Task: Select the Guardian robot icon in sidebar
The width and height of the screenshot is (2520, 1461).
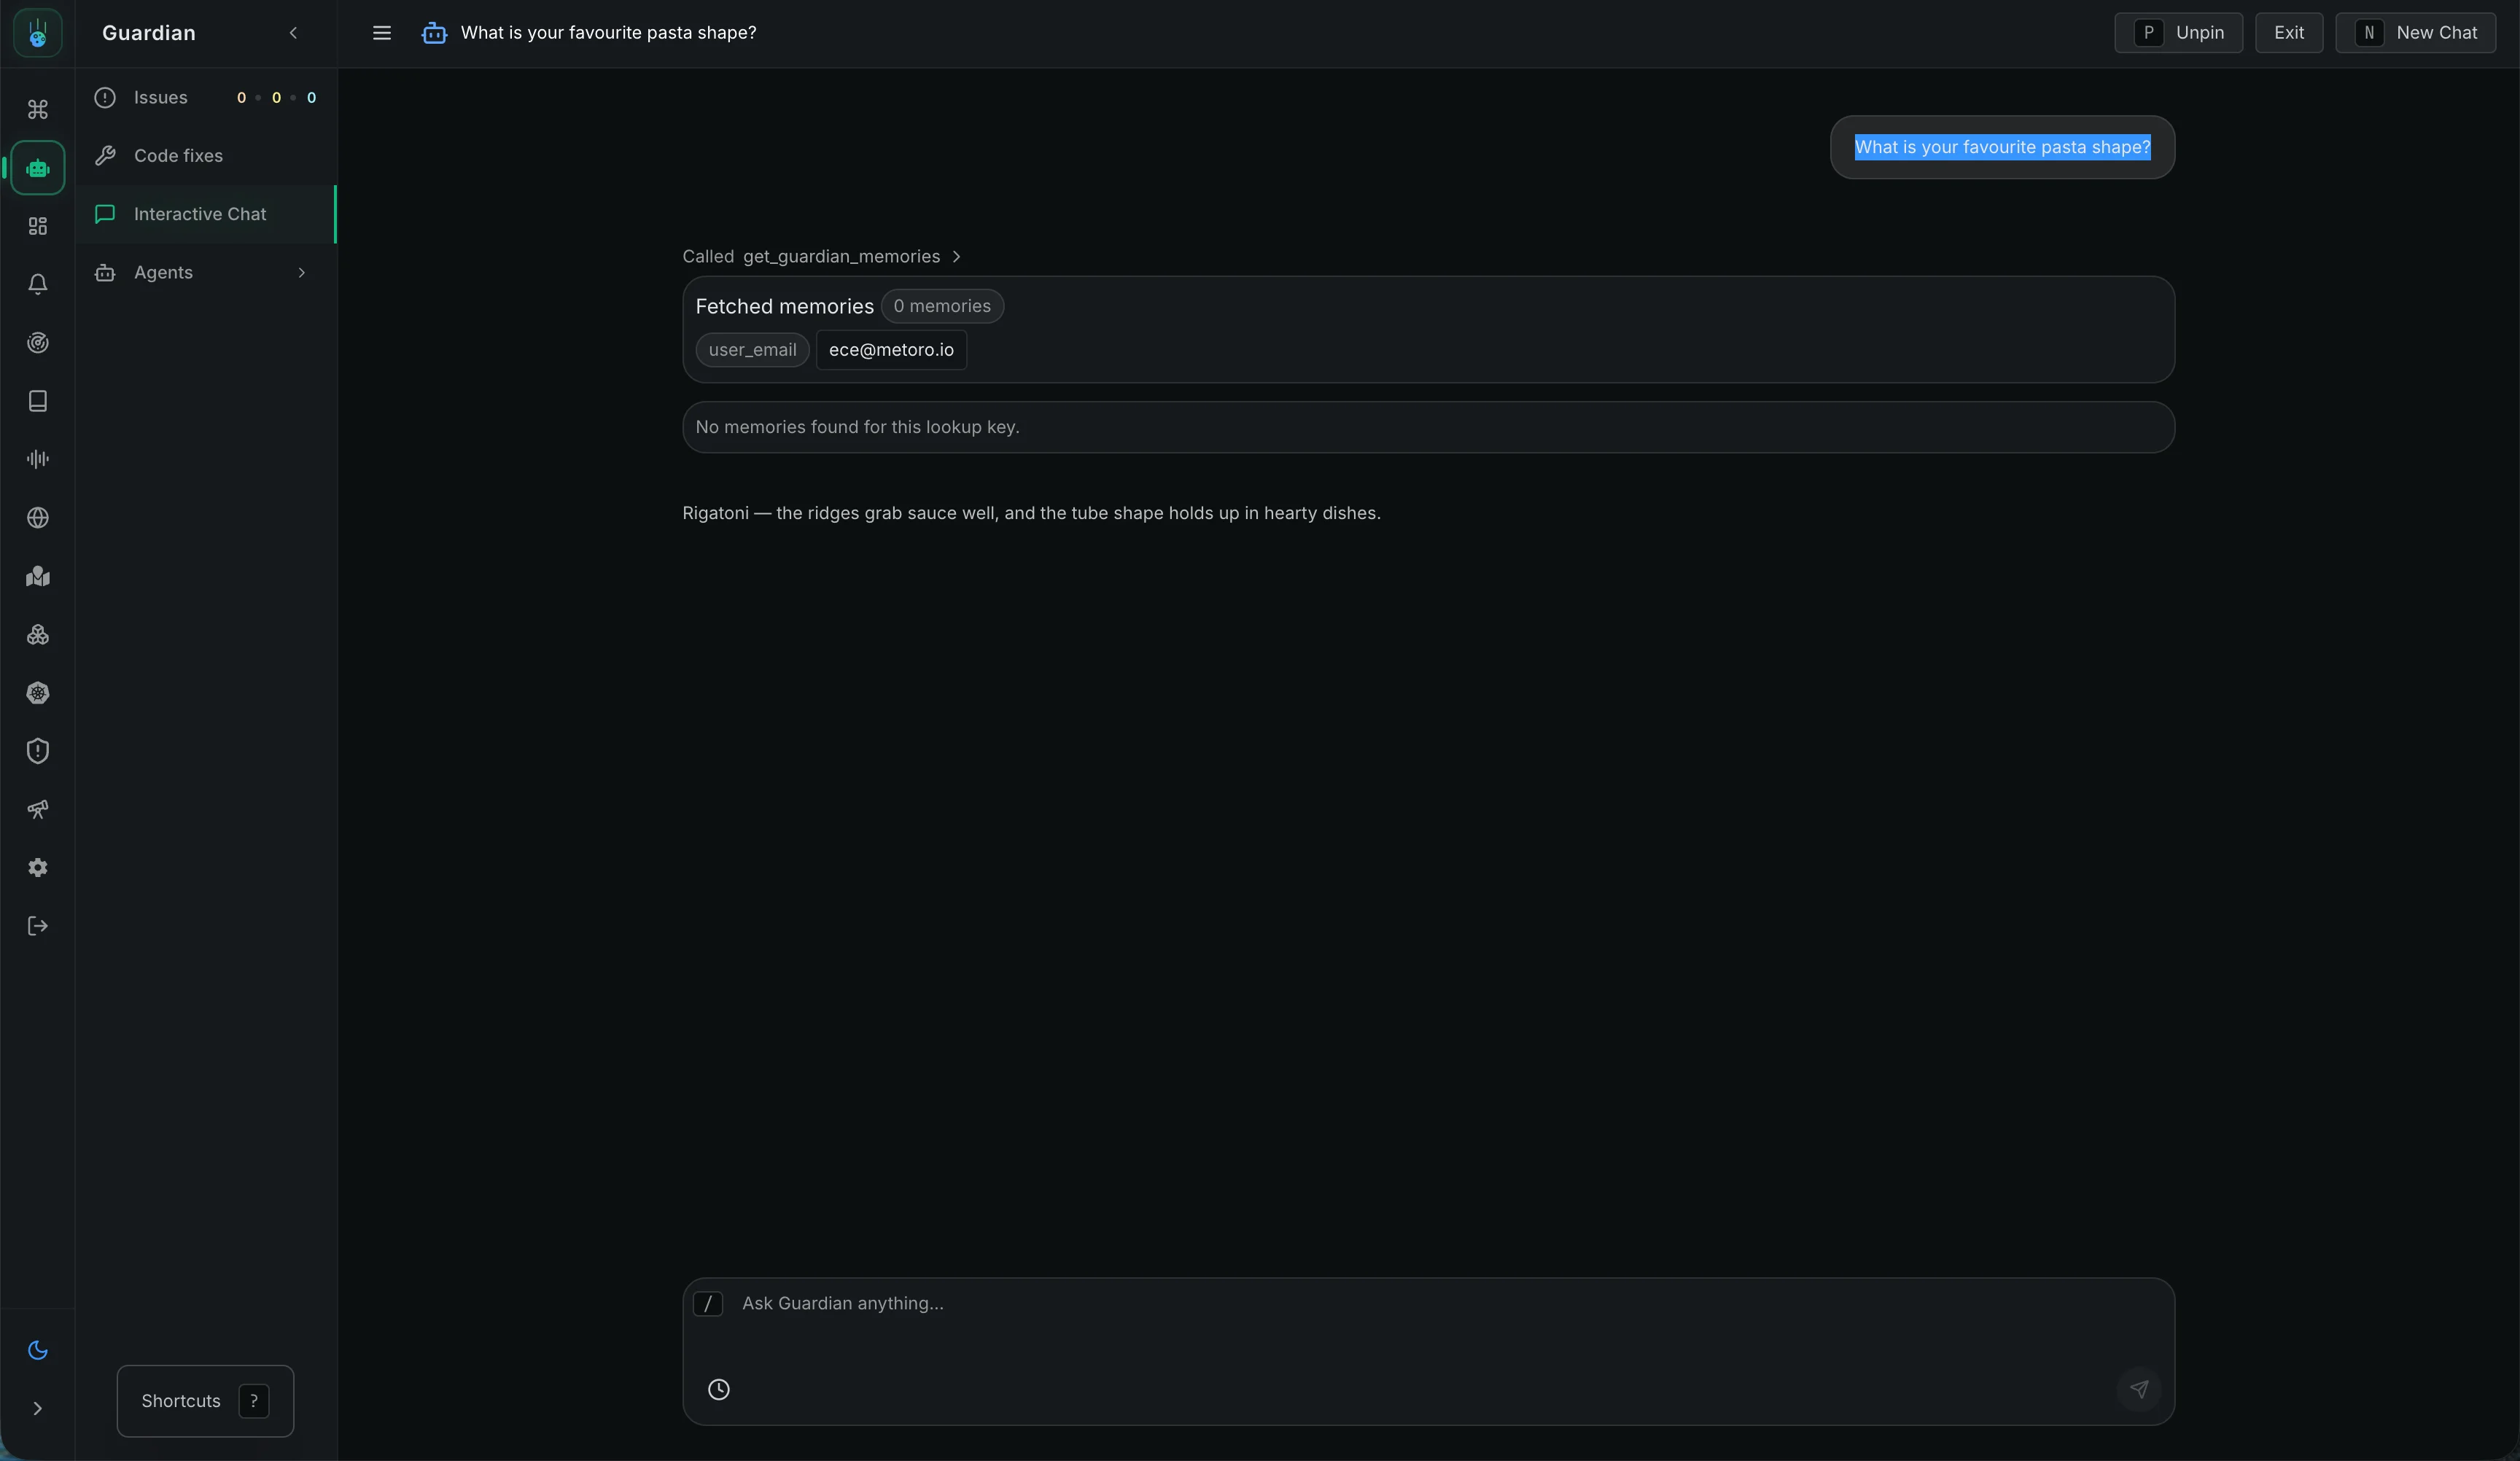Action: (38, 168)
